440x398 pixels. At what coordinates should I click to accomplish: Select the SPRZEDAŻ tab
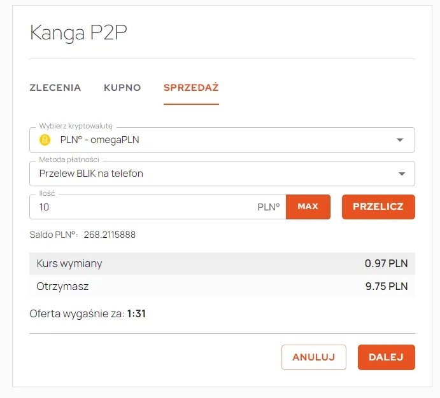coord(191,88)
